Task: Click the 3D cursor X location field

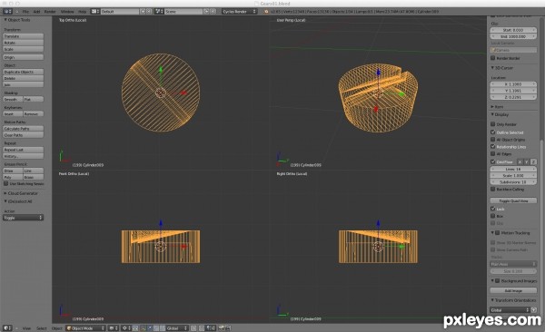Action: click(x=513, y=84)
